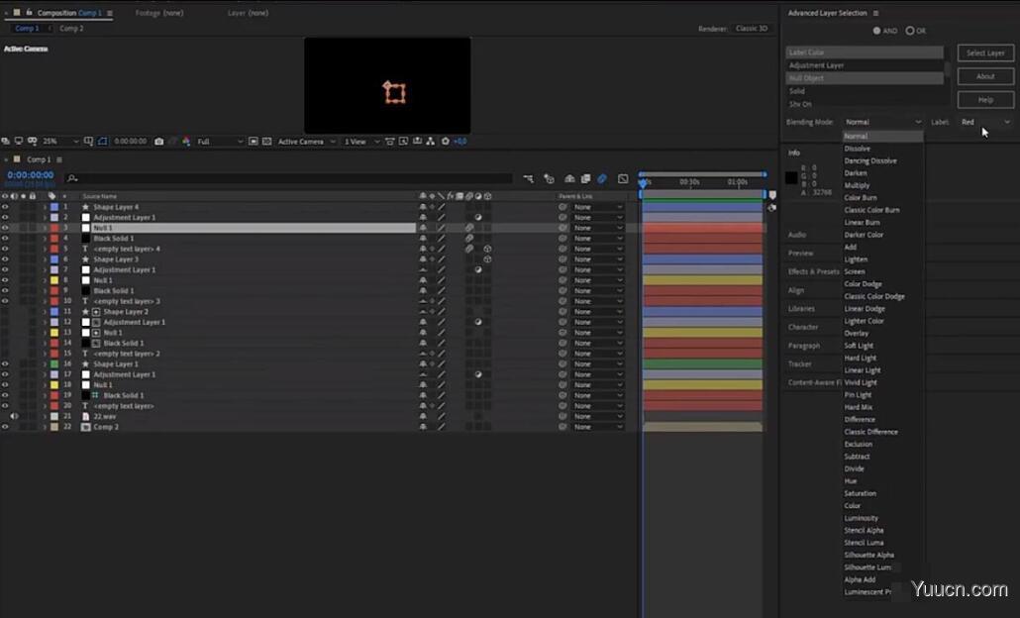Expand the Comp 2 layer twirl arrow

click(x=45, y=427)
